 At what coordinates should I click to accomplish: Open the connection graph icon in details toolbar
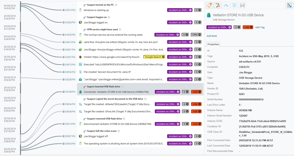[x=217, y=5]
